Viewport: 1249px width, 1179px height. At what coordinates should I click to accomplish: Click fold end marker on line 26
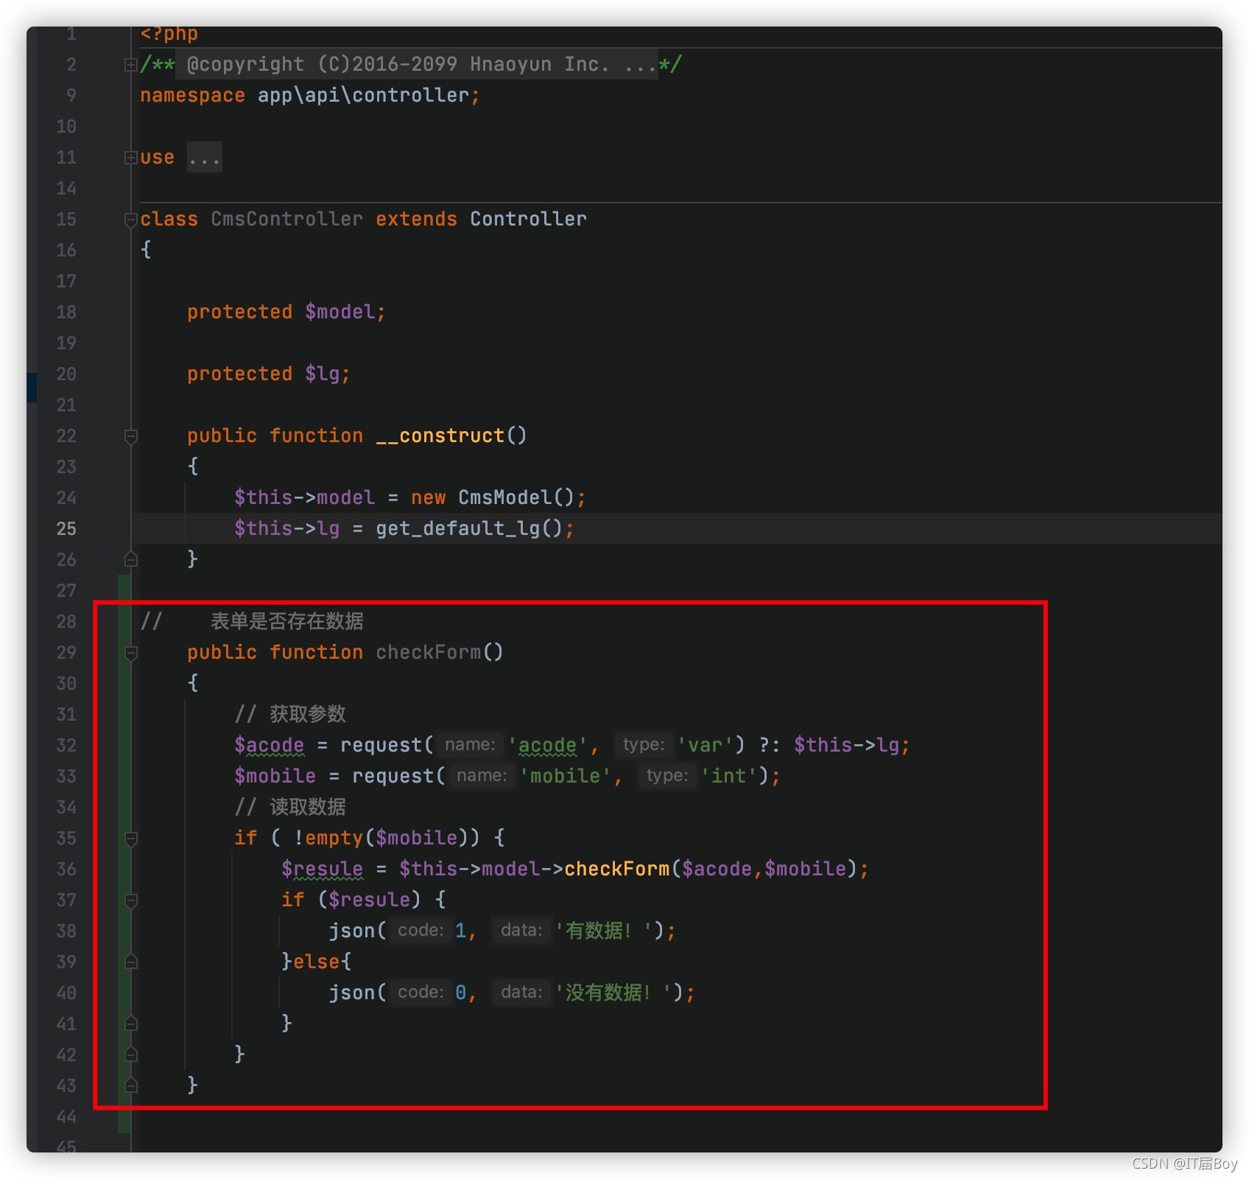pos(130,559)
